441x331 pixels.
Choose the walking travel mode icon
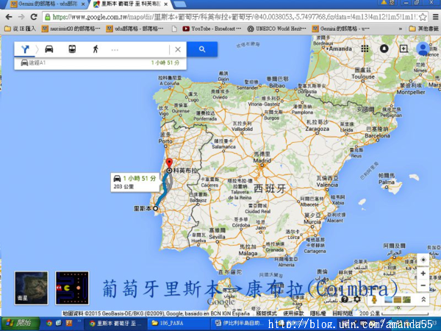click(x=95, y=49)
